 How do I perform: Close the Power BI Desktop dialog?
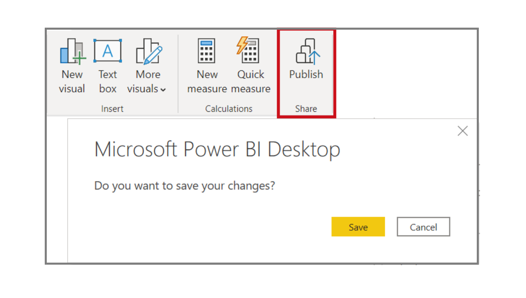[x=463, y=131]
